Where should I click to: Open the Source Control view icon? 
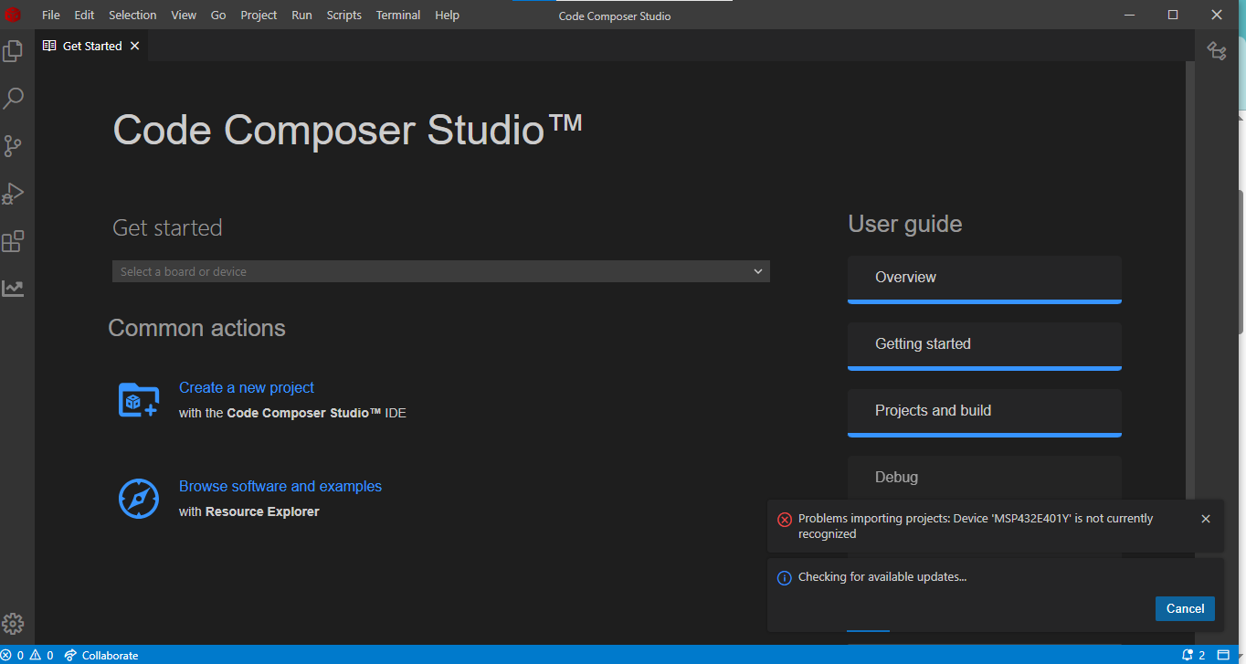[13, 146]
